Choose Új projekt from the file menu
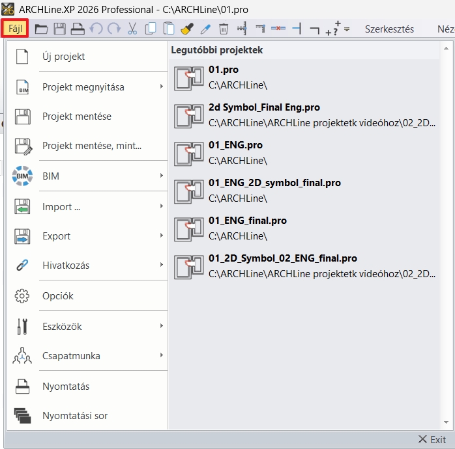 (64, 57)
